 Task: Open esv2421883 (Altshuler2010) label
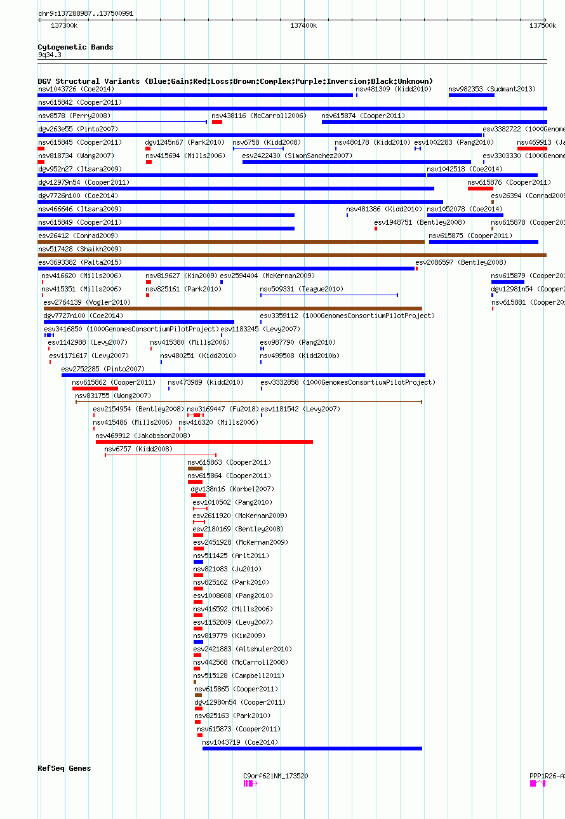point(243,649)
